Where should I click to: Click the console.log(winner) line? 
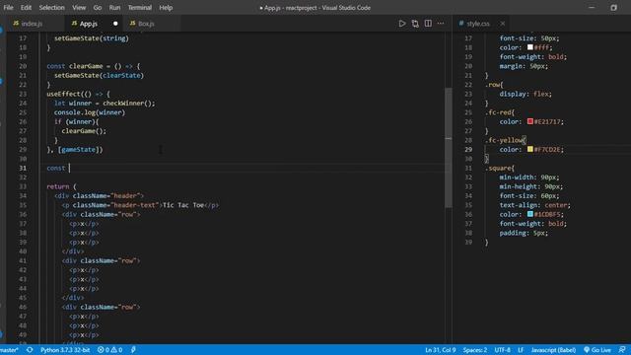tap(90, 112)
